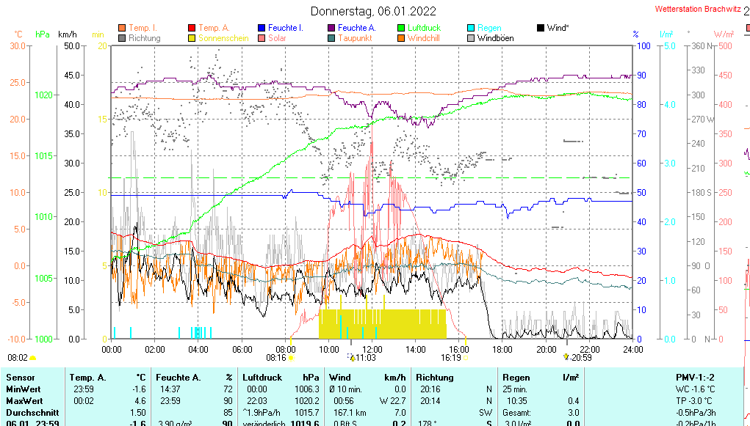Click the 12:00 time axis label

click(x=372, y=349)
